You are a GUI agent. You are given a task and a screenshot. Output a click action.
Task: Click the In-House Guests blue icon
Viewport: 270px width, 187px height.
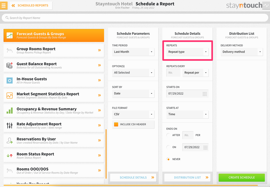click(x=10, y=80)
